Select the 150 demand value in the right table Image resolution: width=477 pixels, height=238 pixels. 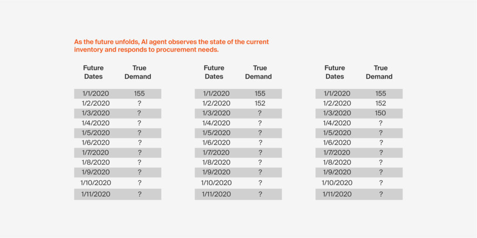tap(381, 113)
